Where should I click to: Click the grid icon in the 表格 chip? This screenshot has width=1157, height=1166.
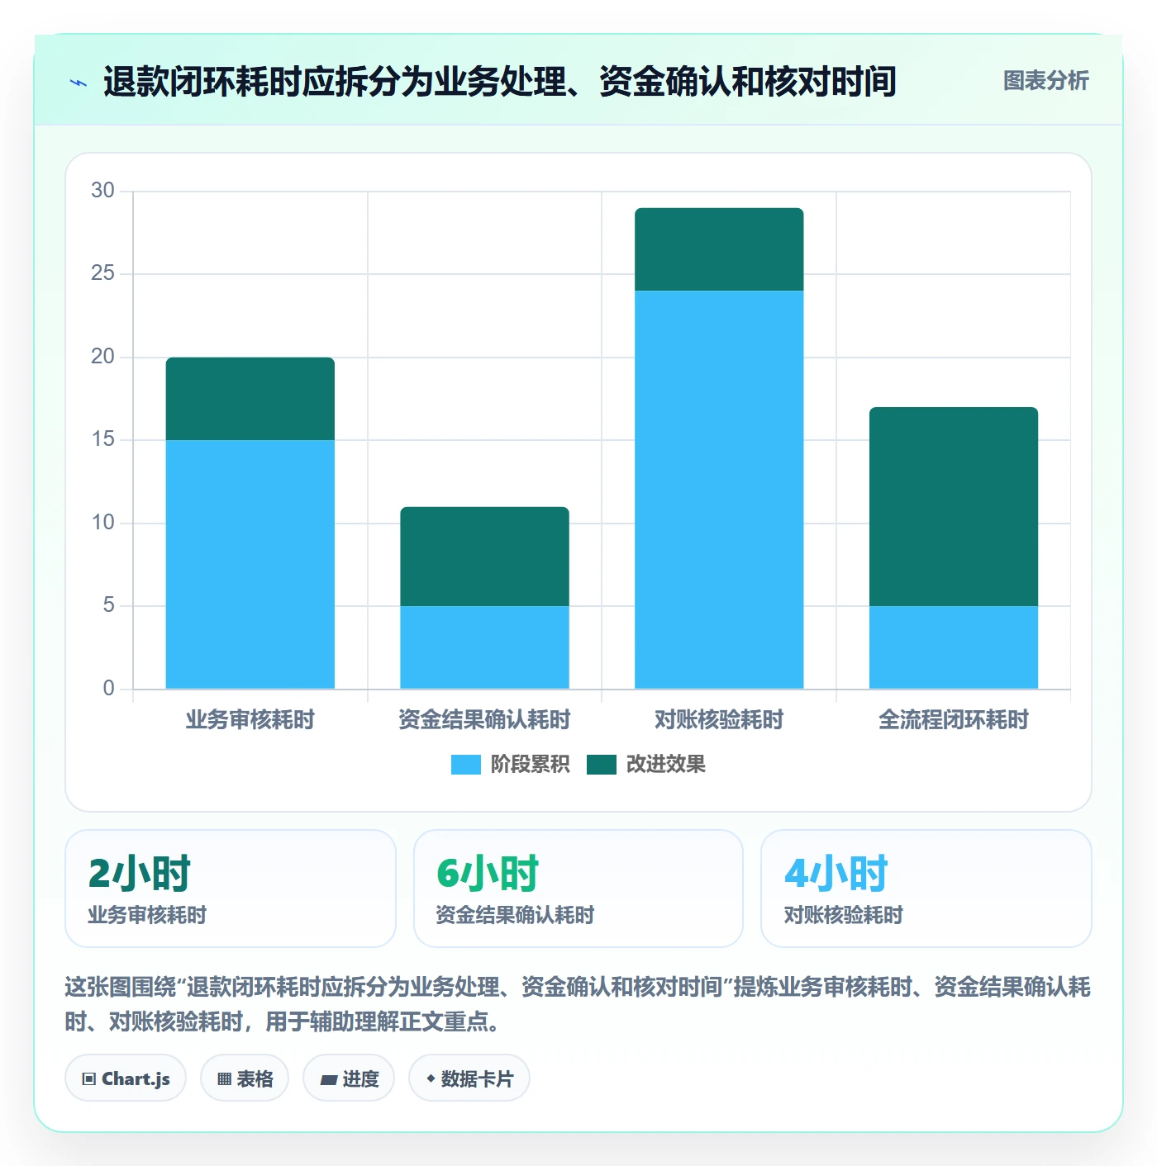(224, 1079)
